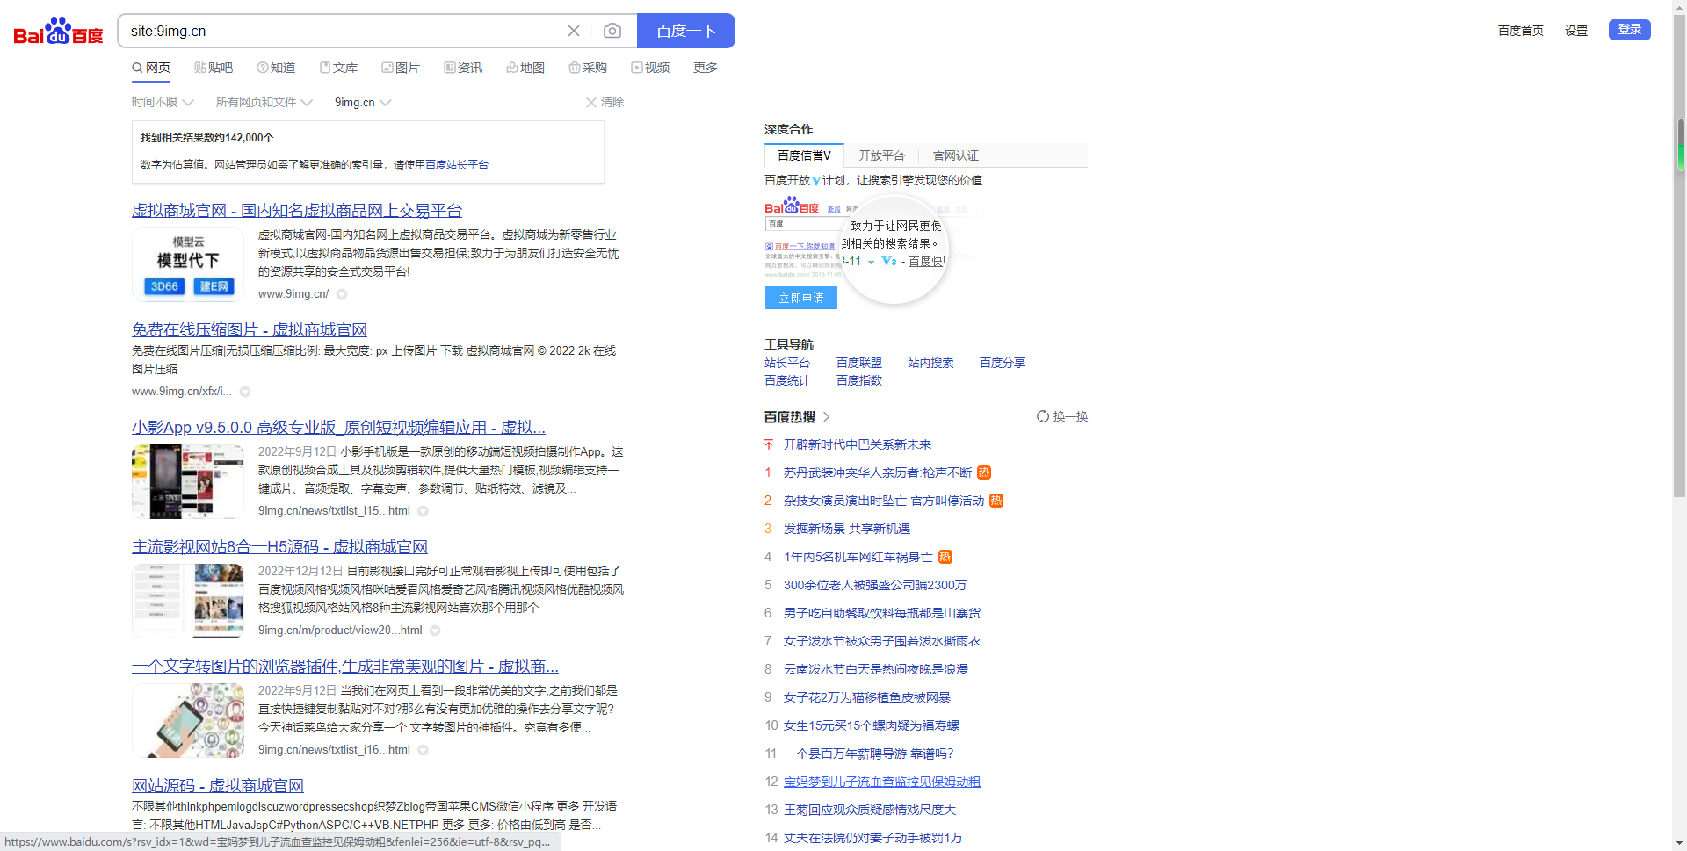
Task: Click the 主流影视网站 result thumbnail
Action: (188, 601)
